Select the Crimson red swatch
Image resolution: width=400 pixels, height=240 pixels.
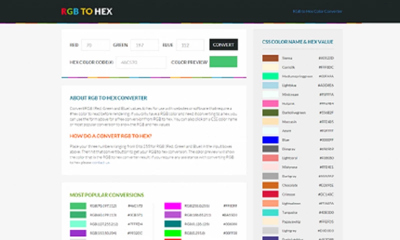pos(270,194)
